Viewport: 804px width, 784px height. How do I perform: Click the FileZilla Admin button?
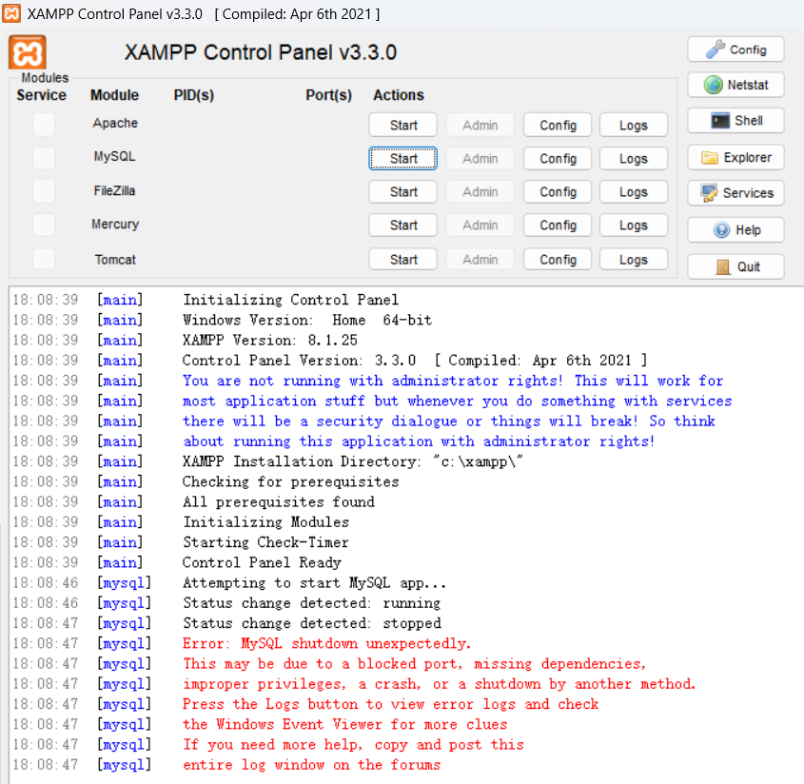tap(480, 192)
